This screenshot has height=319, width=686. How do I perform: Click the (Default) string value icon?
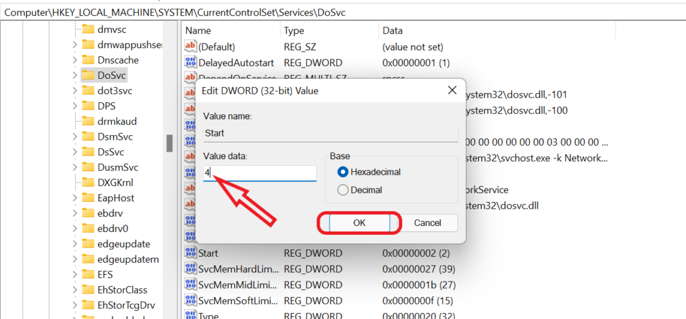(191, 46)
